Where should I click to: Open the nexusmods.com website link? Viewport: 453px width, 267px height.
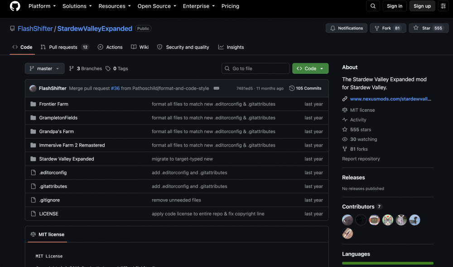390,99
